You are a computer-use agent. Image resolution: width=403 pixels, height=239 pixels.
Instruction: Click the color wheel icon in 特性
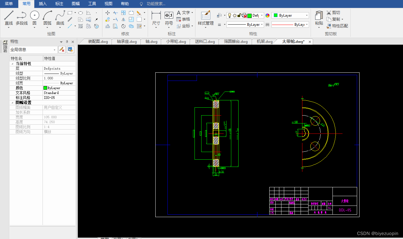click(267, 16)
